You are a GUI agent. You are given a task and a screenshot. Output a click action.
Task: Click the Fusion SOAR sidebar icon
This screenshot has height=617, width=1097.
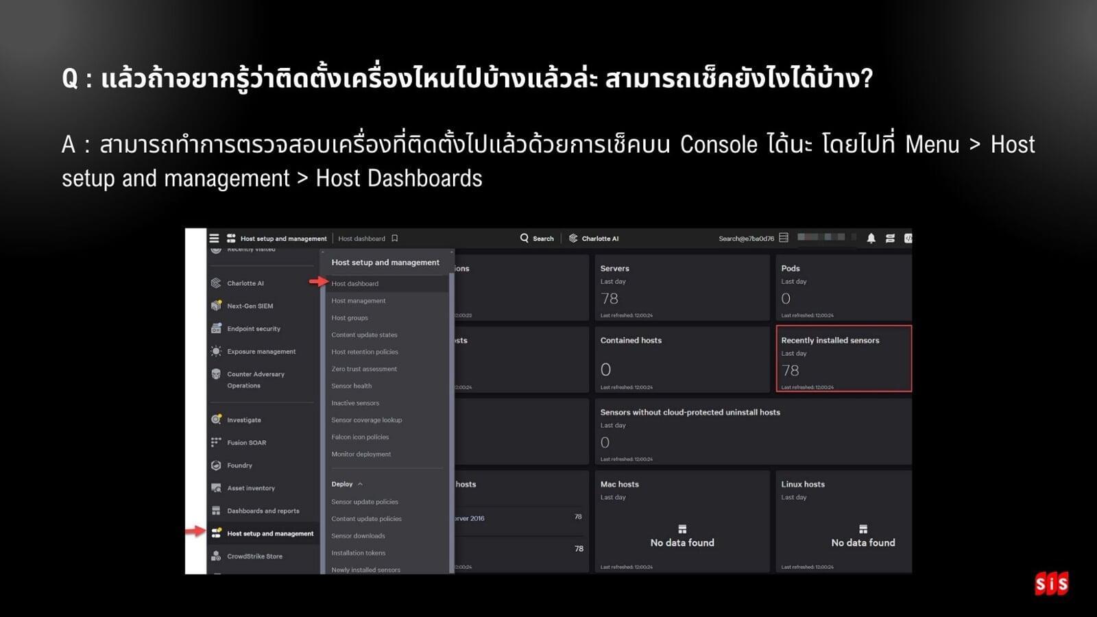[x=216, y=442]
